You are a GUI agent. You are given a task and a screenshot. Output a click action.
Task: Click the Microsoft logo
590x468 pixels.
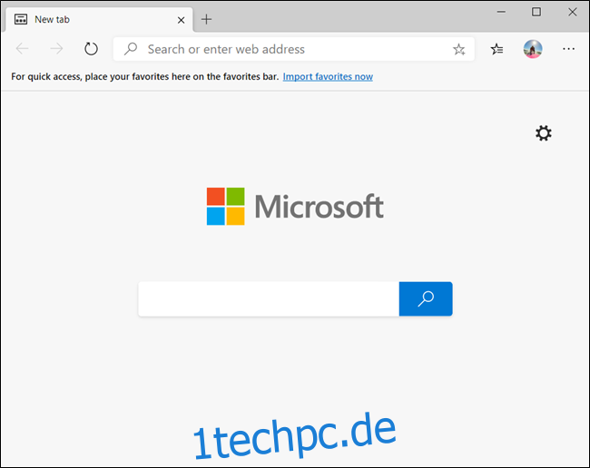tap(295, 207)
